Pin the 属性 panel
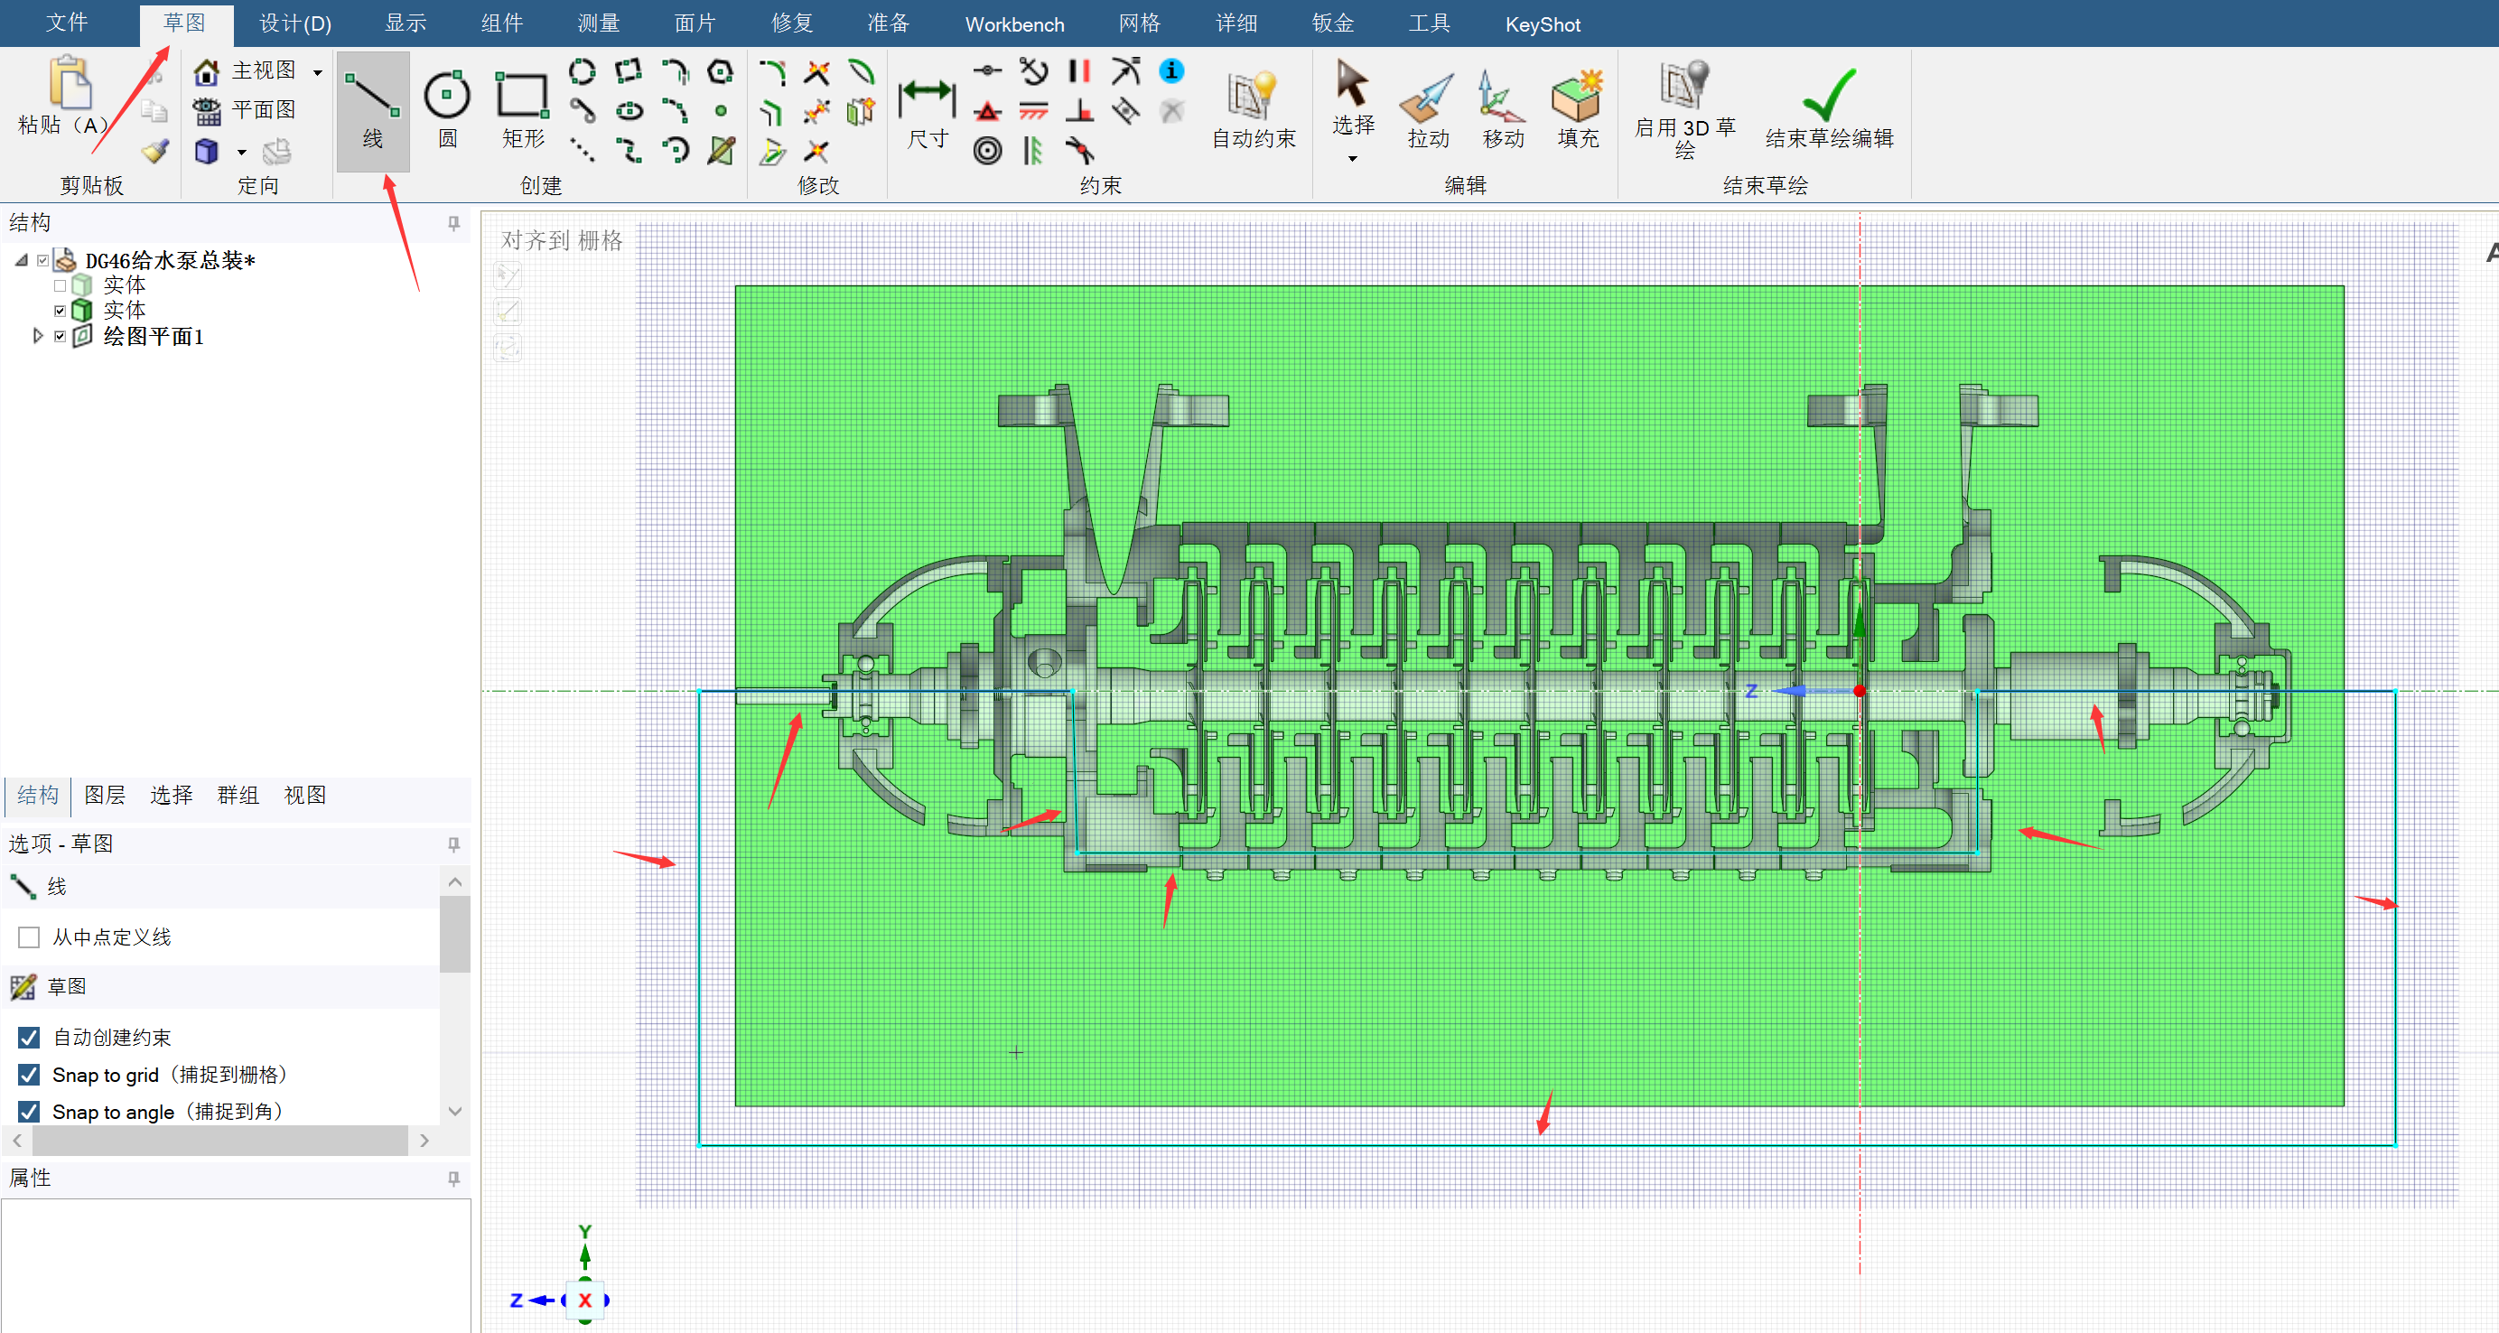This screenshot has height=1333, width=2499. (x=453, y=1179)
